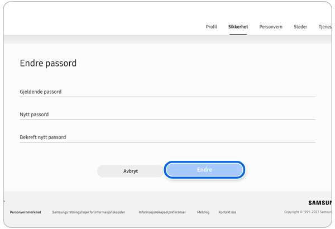Click the Endre passord heading
Viewport: 335px width, 229px height.
(48, 64)
